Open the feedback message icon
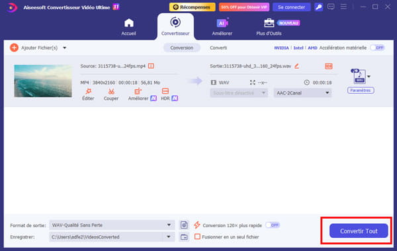Image resolution: width=397 pixels, height=251 pixels. [x=331, y=7]
